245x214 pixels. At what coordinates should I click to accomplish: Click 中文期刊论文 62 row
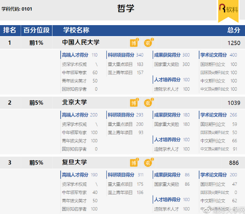coord(219,201)
